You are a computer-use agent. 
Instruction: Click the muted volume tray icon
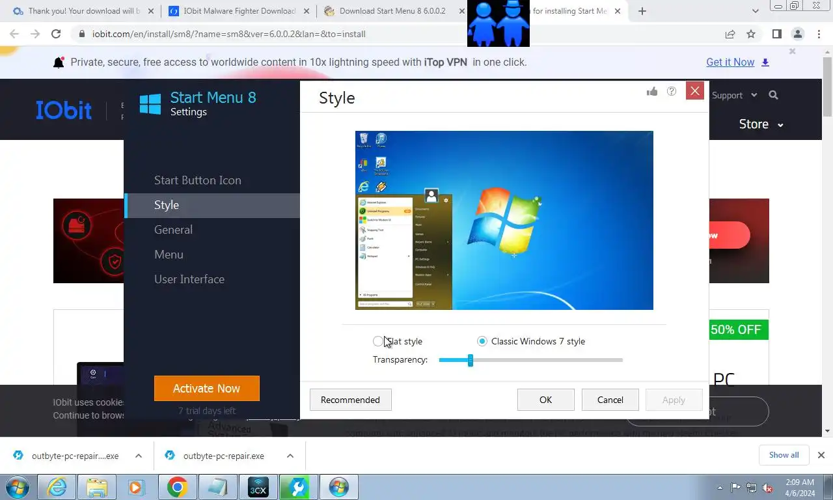pyautogui.click(x=768, y=487)
